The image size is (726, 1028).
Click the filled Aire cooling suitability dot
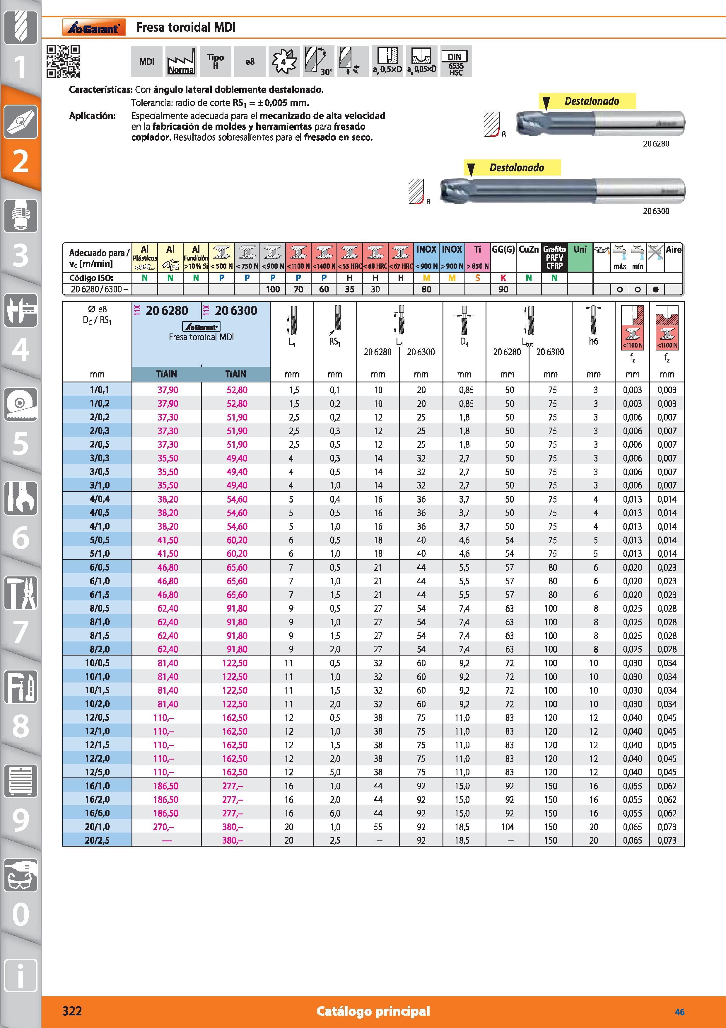(x=655, y=289)
